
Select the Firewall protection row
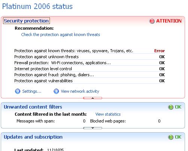[x=90, y=63]
